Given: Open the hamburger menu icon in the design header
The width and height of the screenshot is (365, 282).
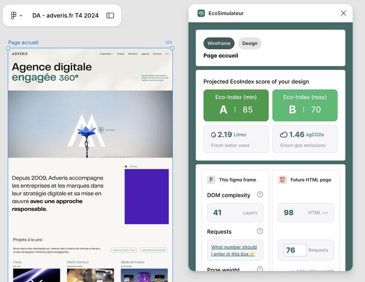Looking at the screenshot, I should pyautogui.click(x=167, y=54).
